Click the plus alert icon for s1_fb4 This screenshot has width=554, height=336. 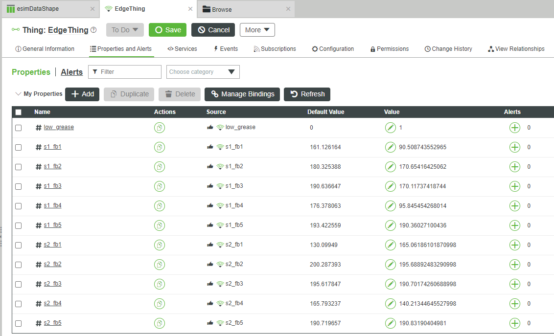coord(514,205)
